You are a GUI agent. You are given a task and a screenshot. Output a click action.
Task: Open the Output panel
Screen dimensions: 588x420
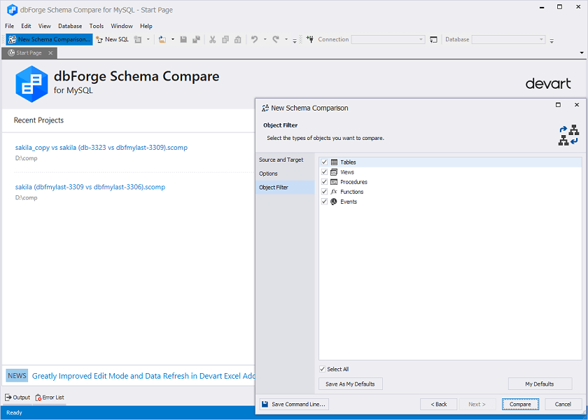pyautogui.click(x=17, y=398)
